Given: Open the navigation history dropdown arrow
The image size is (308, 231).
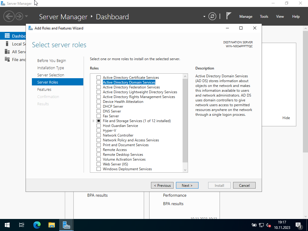Looking at the screenshot, I should (x=26, y=16).
